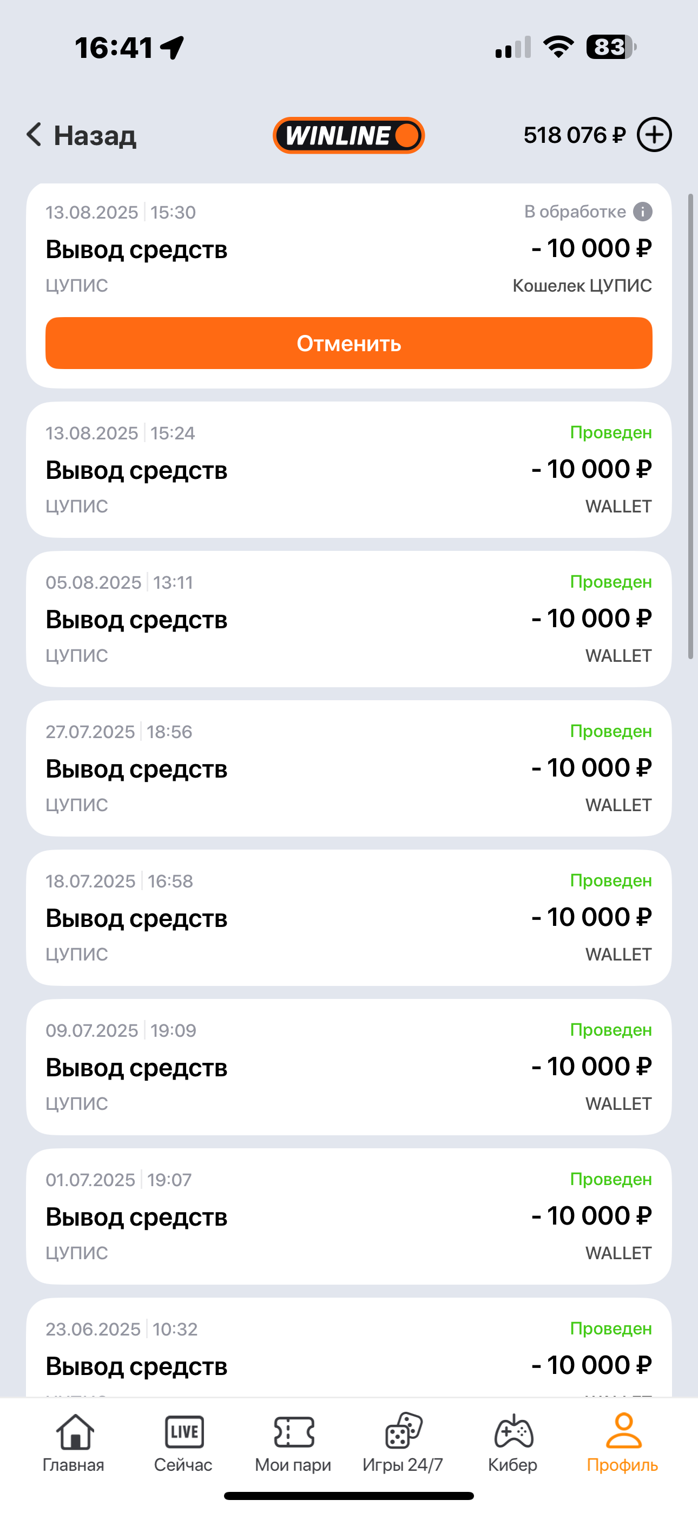698x1513 pixels.
Task: Open the LIVE Сейчас icon
Action: coord(184,1432)
